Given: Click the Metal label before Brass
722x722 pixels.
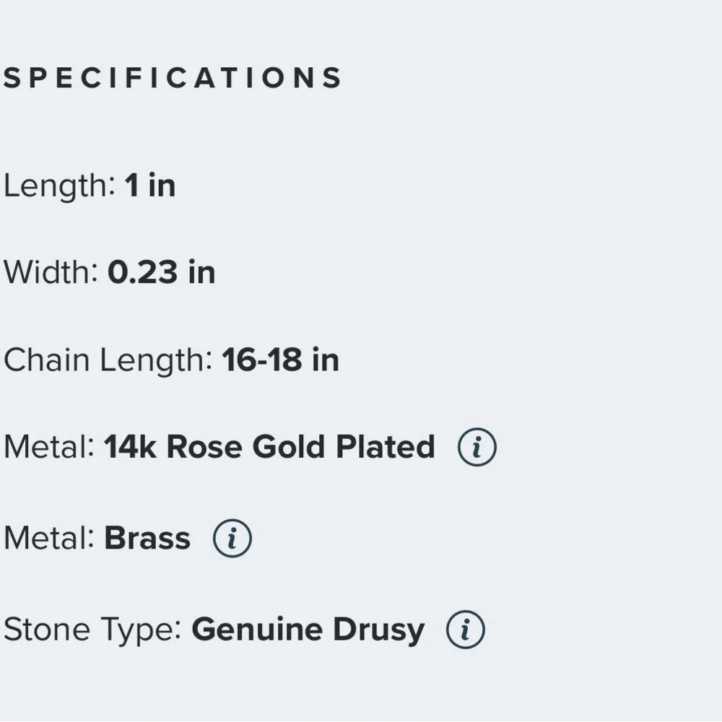Looking at the screenshot, I should point(49,538).
